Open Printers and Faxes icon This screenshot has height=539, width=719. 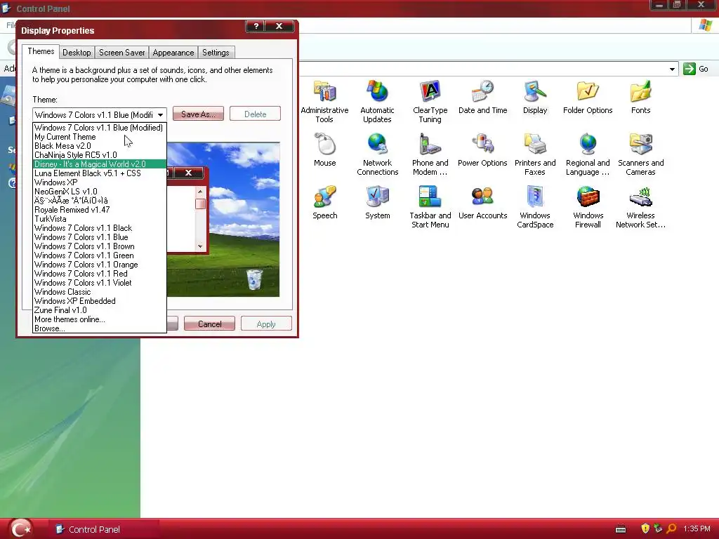(535, 144)
